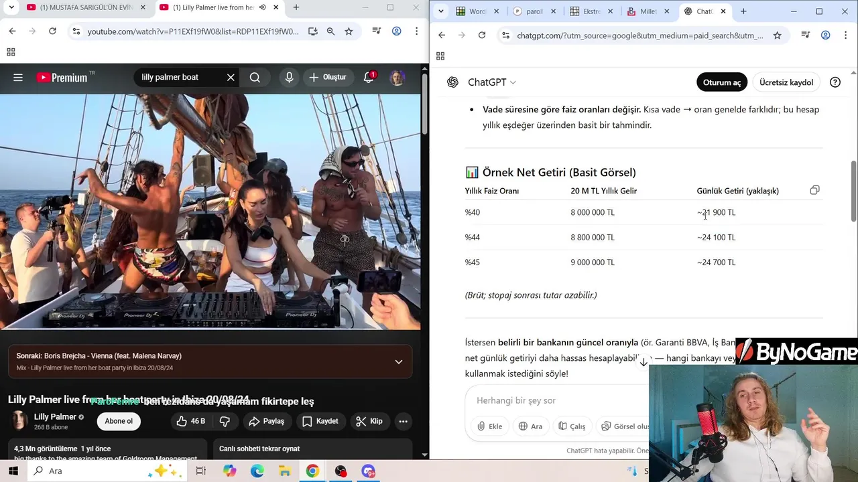Screen dimensions: 858x482
Task: Attach a file with Ekle
Action: [490, 426]
